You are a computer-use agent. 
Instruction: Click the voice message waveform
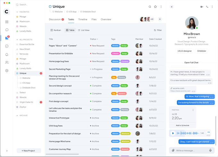click(188, 133)
